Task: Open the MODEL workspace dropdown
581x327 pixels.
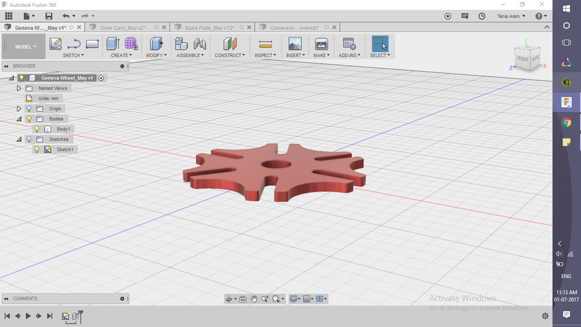Action: (26, 47)
